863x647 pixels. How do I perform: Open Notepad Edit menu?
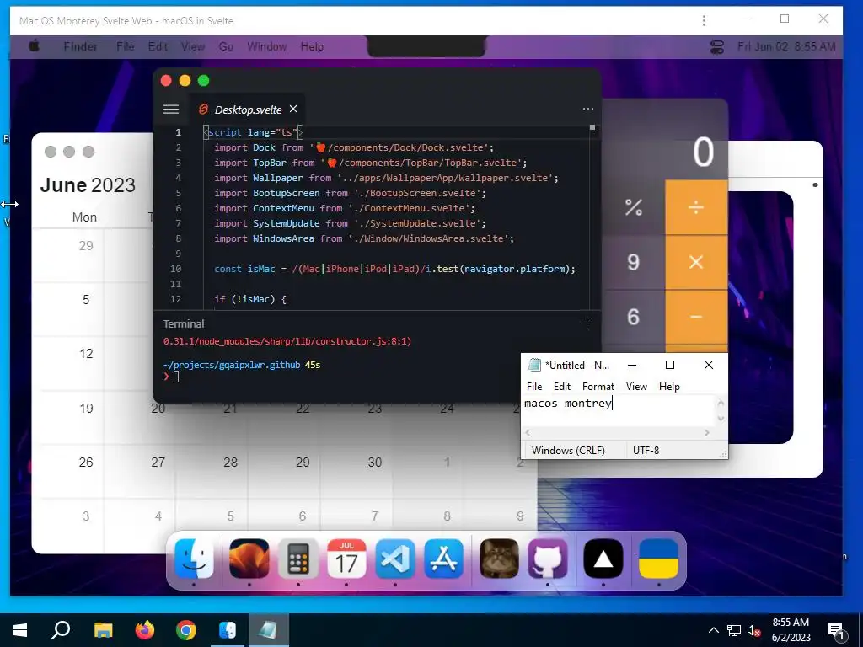click(x=562, y=386)
